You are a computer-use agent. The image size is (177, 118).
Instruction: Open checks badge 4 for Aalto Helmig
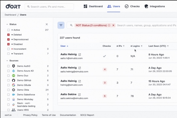click(105, 69)
